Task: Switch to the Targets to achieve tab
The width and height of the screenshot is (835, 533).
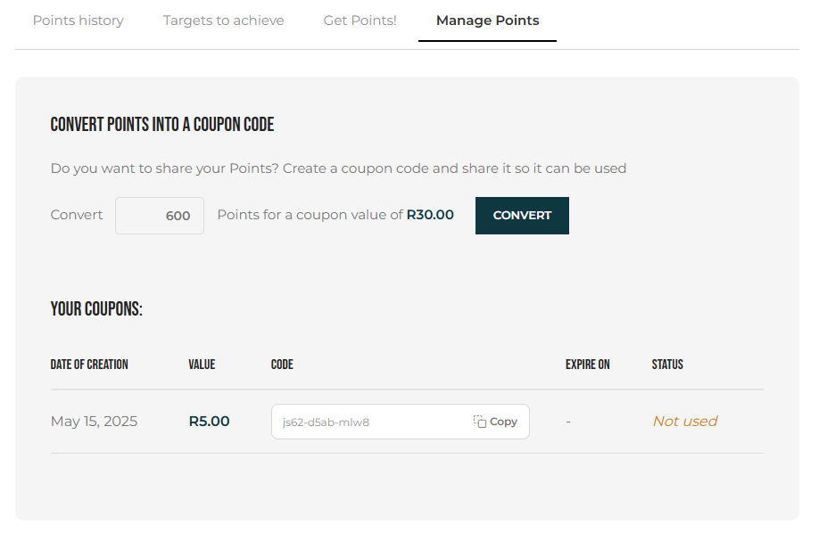Action: click(223, 20)
